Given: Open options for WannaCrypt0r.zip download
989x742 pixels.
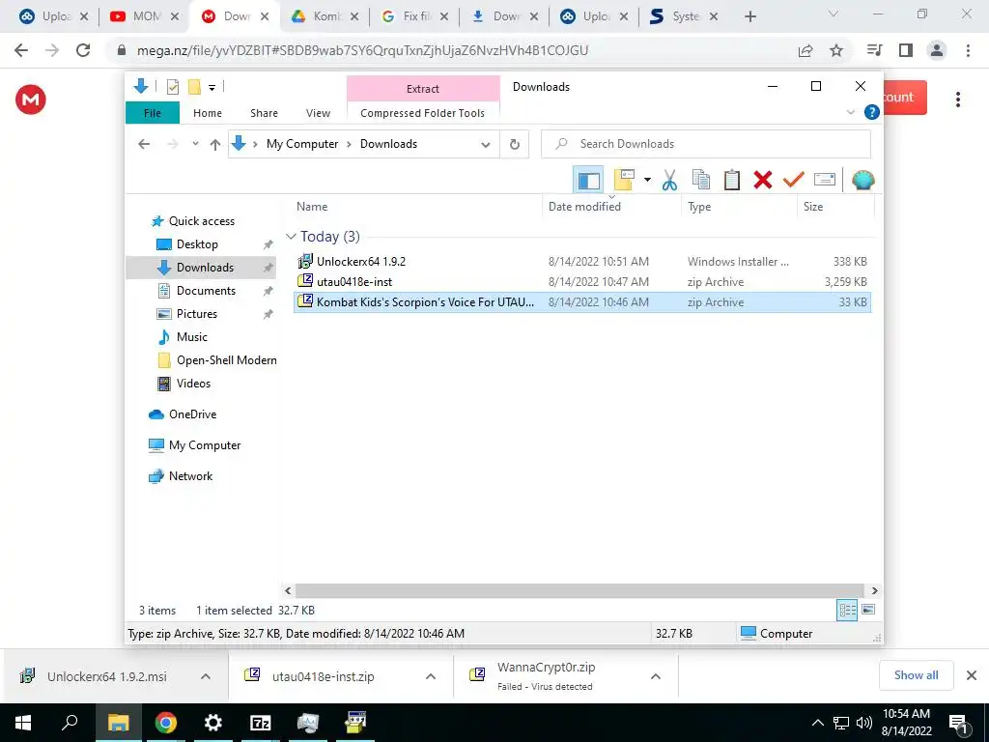Looking at the screenshot, I should tap(656, 676).
